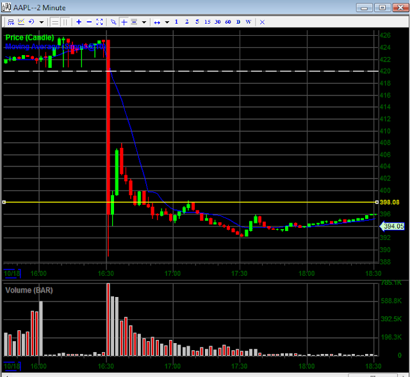Screen dimensions: 410x377
Task: Click the 10/18 date label on price axis
Action: 12,273
